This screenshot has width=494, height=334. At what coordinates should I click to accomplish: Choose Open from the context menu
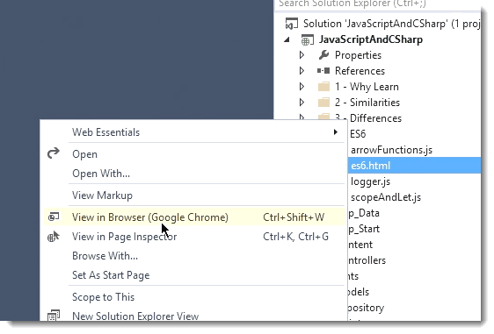193,154
